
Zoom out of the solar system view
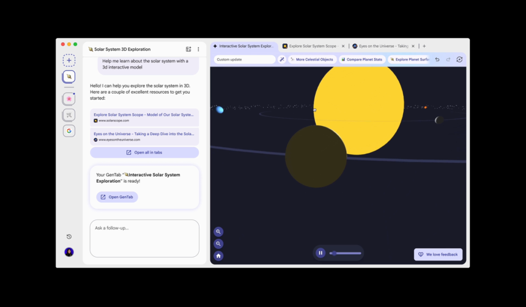218,243
